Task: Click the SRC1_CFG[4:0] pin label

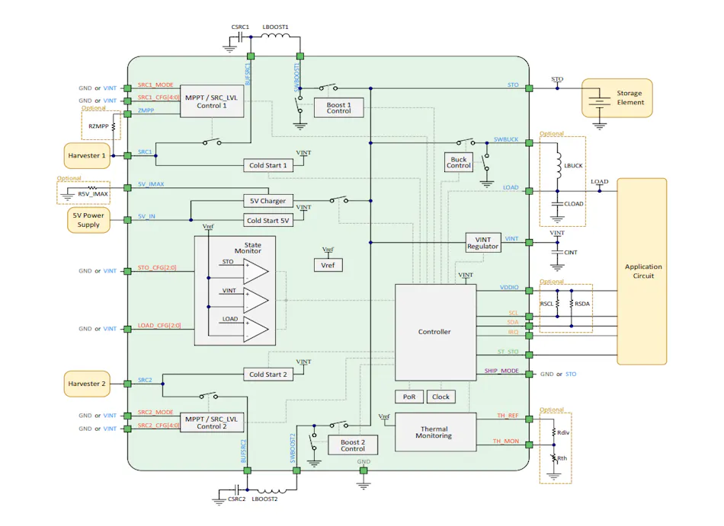Action: click(x=159, y=97)
